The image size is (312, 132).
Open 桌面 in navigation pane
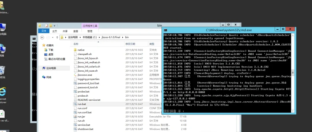point(51,54)
